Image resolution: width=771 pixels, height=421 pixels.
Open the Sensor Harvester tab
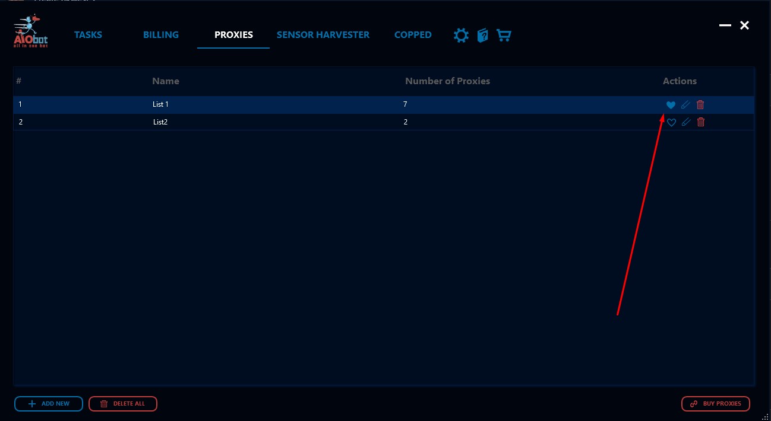click(323, 35)
